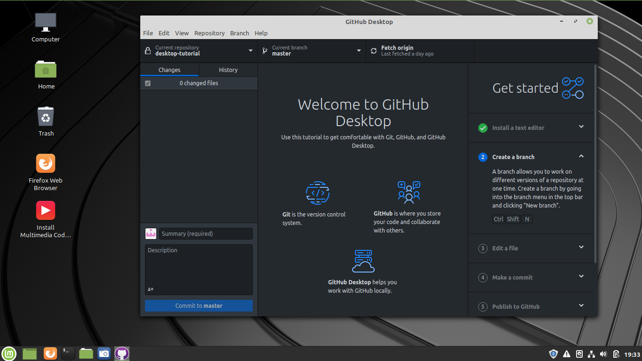The height and width of the screenshot is (361, 642).
Task: Open the Repository menu
Action: (x=209, y=33)
